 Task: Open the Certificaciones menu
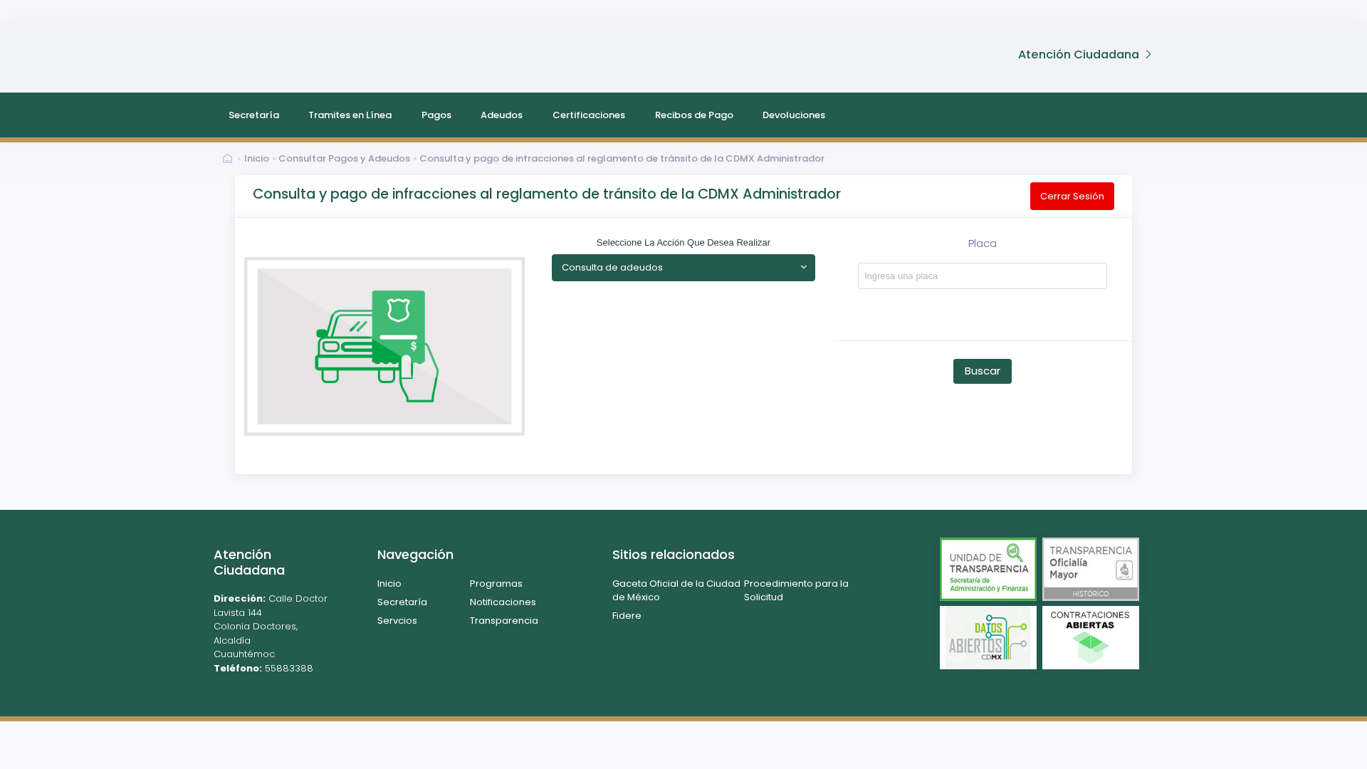(x=589, y=115)
